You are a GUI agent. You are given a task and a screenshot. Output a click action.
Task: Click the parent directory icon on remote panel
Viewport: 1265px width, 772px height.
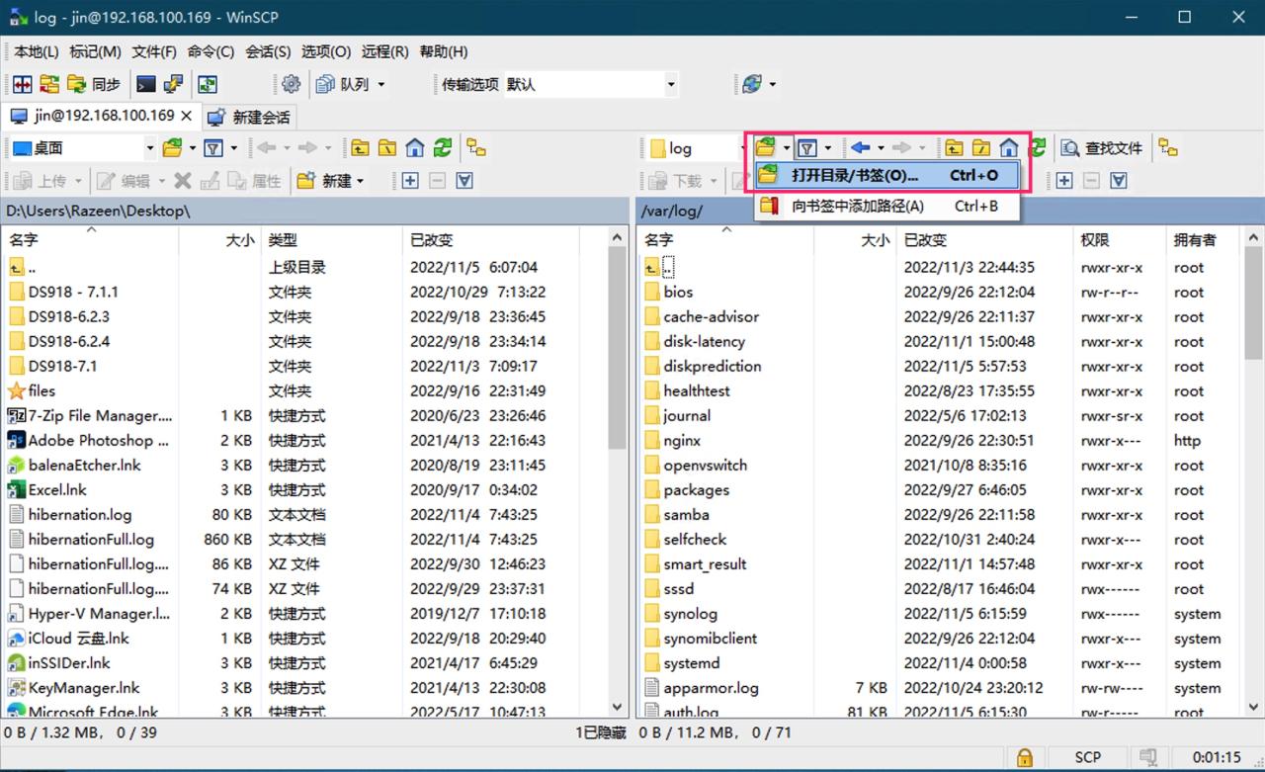[x=955, y=146]
